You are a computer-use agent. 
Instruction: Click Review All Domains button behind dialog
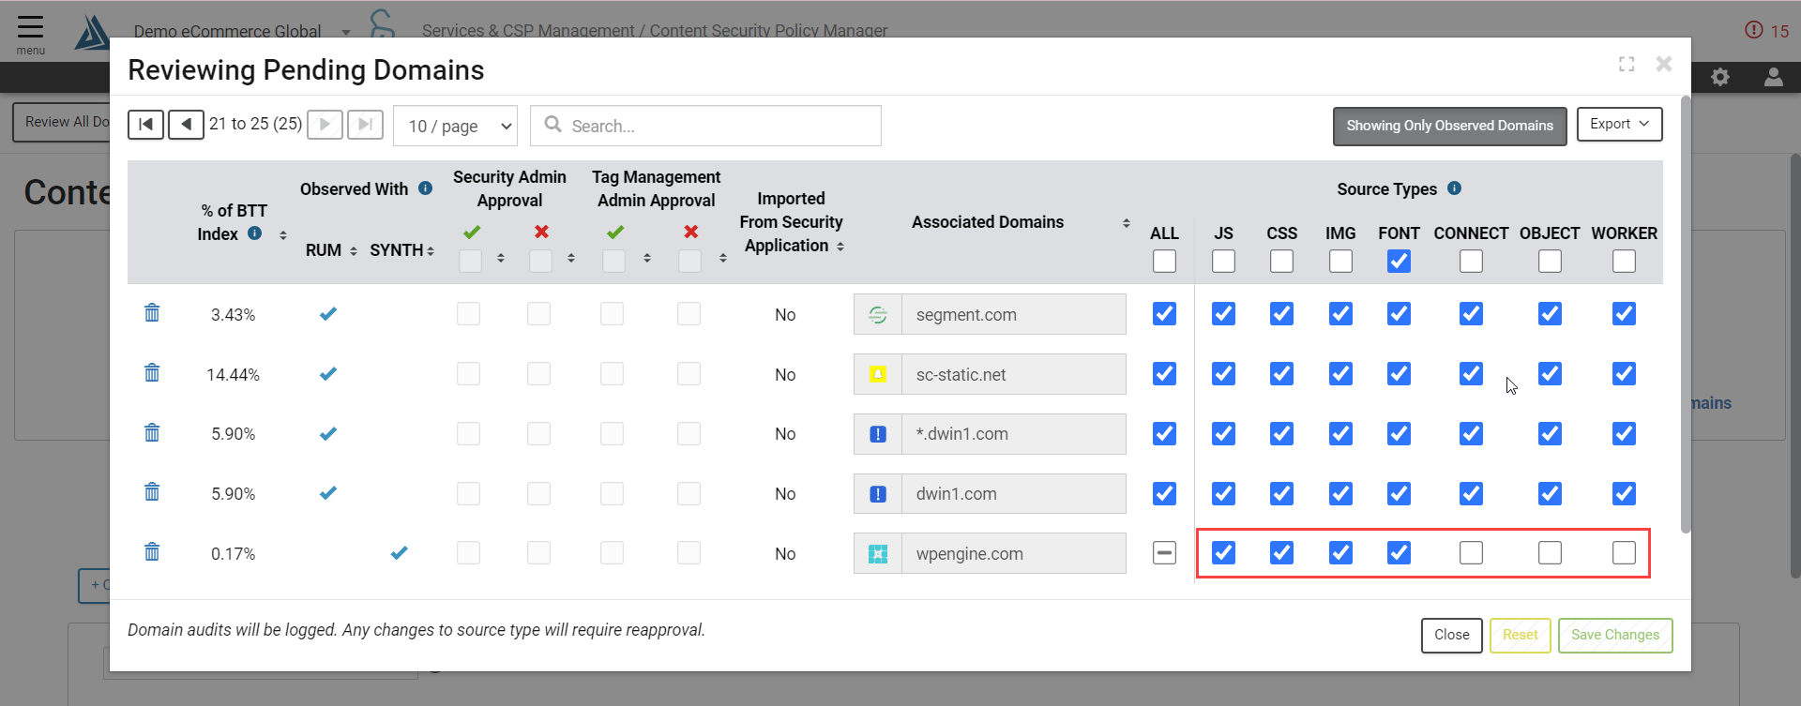(x=62, y=122)
